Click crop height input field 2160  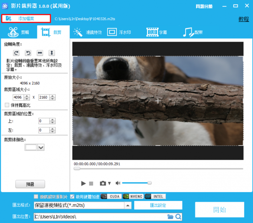pyautogui.click(x=44, y=97)
